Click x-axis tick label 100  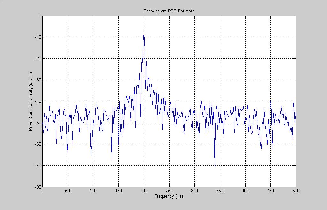coord(93,191)
